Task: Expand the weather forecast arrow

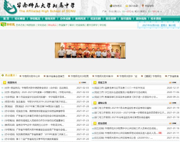Action: click(161, 12)
